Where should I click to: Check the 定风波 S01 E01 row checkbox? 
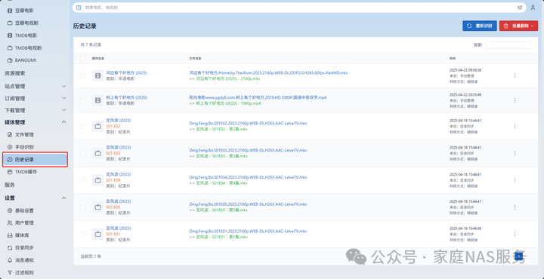[x=82, y=234]
